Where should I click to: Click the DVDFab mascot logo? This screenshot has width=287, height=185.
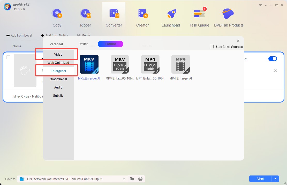[7, 7]
